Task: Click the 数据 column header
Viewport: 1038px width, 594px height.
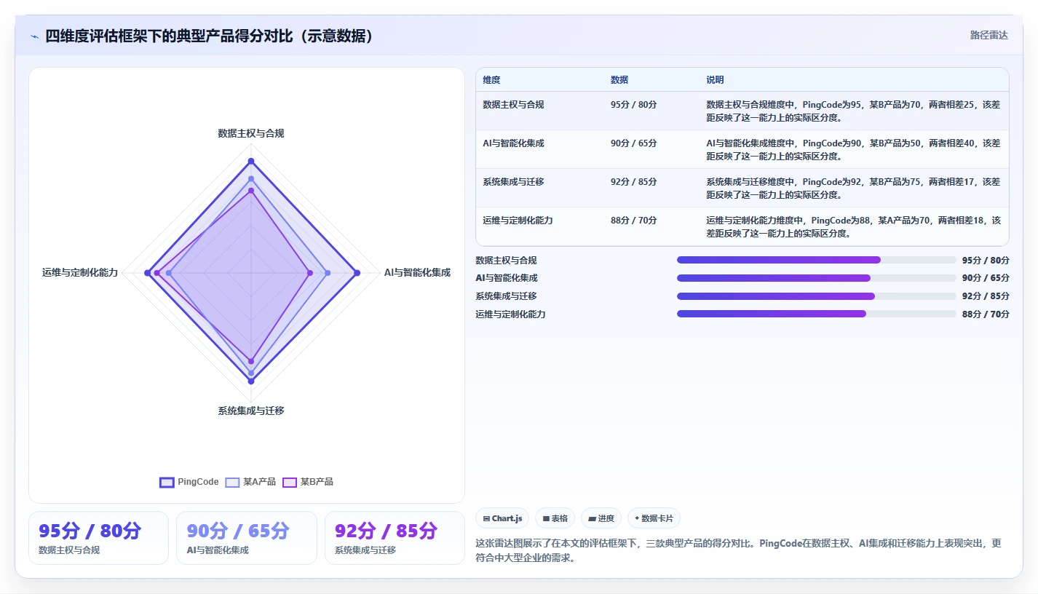Action: tap(619, 80)
